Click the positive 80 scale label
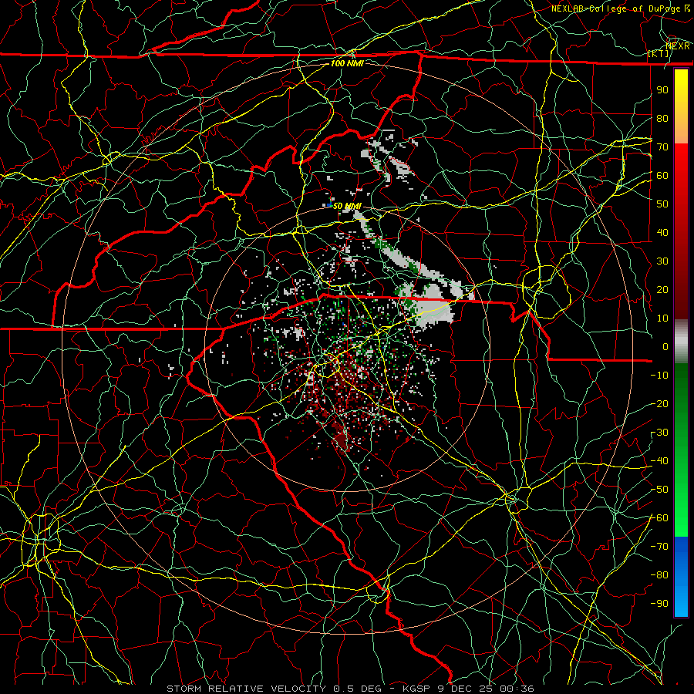Image resolution: width=694 pixels, height=694 pixels. coord(662,118)
